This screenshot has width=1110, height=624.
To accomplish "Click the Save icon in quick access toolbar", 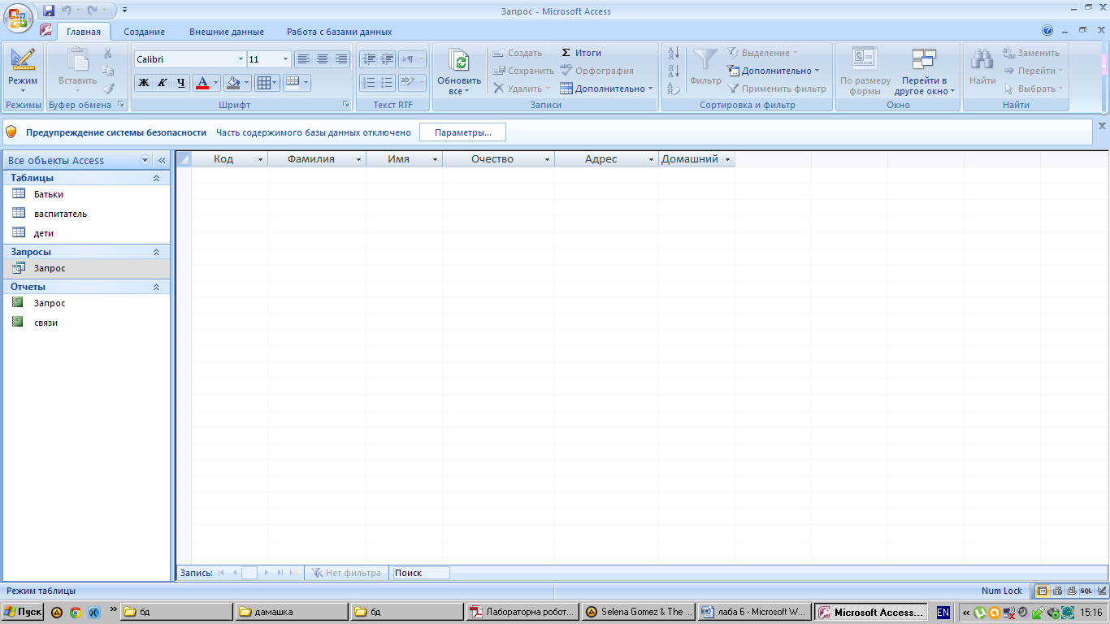I will pyautogui.click(x=49, y=11).
